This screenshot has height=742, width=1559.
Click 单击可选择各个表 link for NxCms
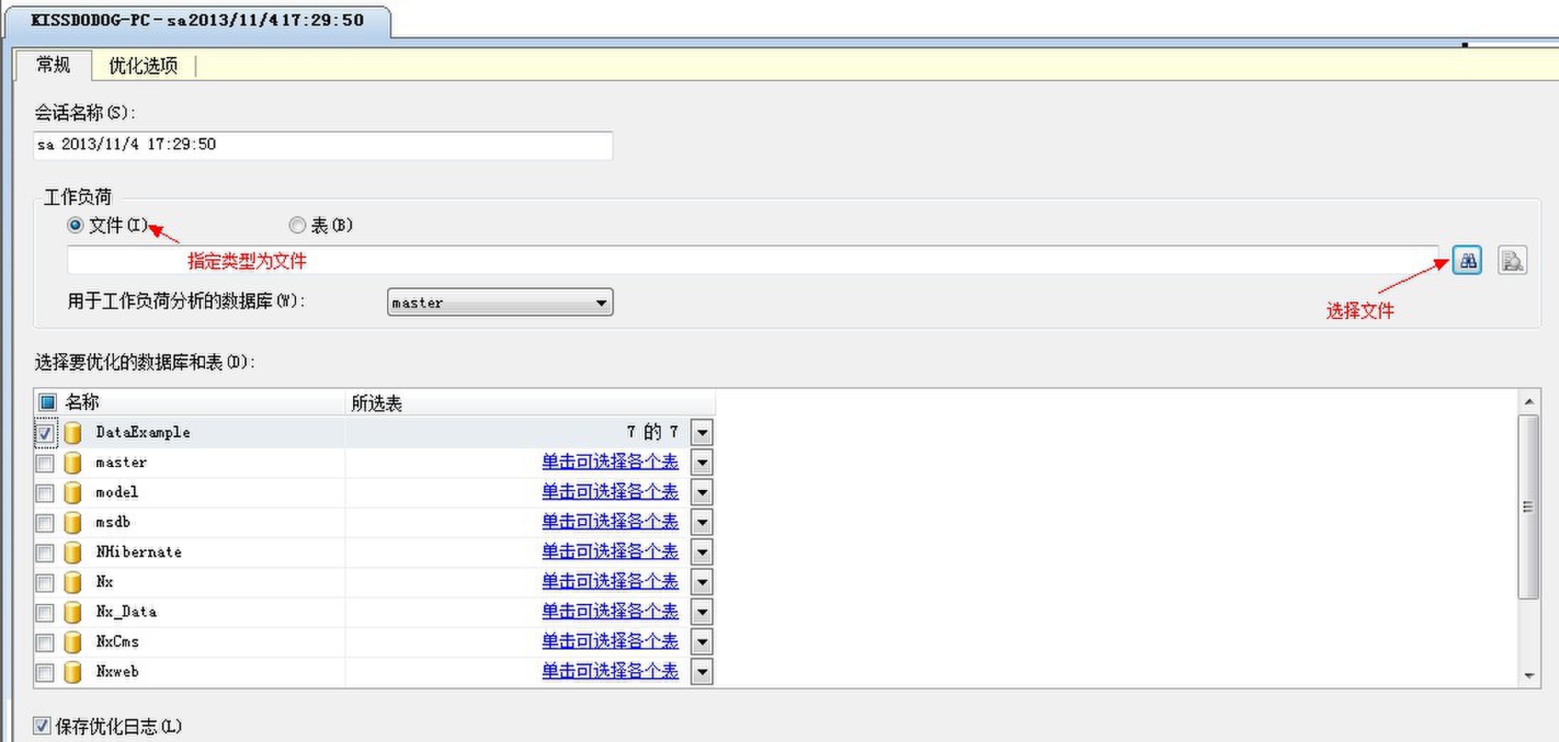pos(610,641)
